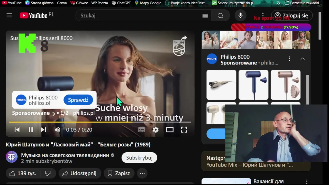Image resolution: width=329 pixels, height=185 pixels.
Task: Open the YouTube hamburger guide menu
Action: coord(9,15)
